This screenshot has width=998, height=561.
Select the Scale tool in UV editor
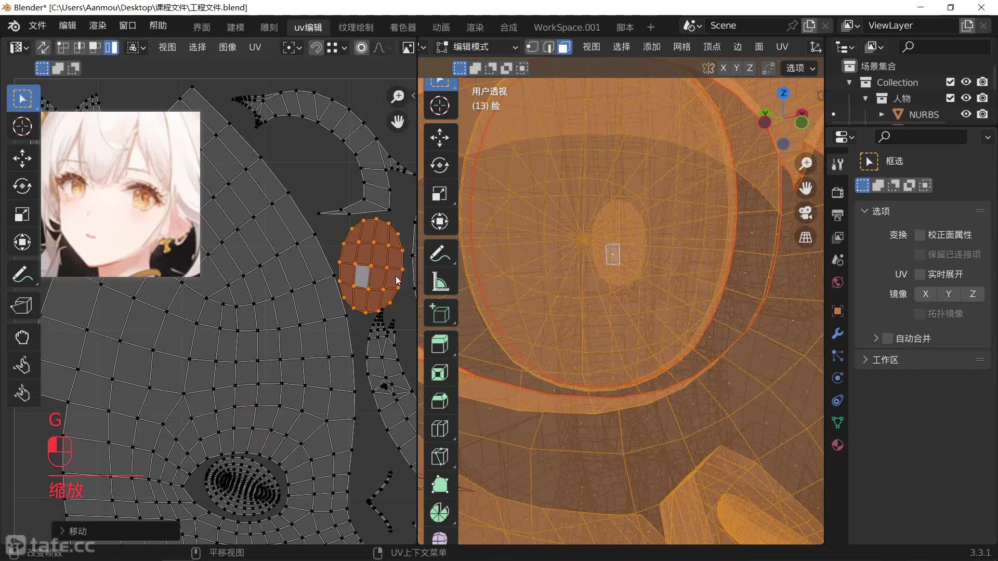[x=22, y=214]
